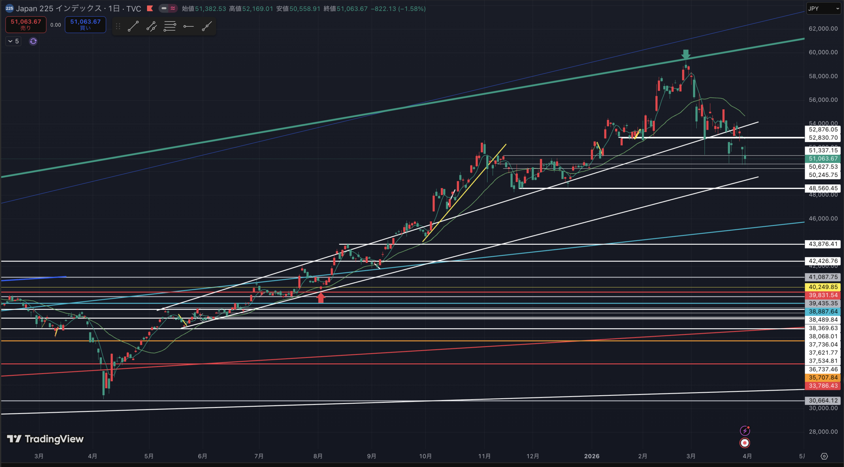
Task: Click the red 売り sell button
Action: [26, 25]
